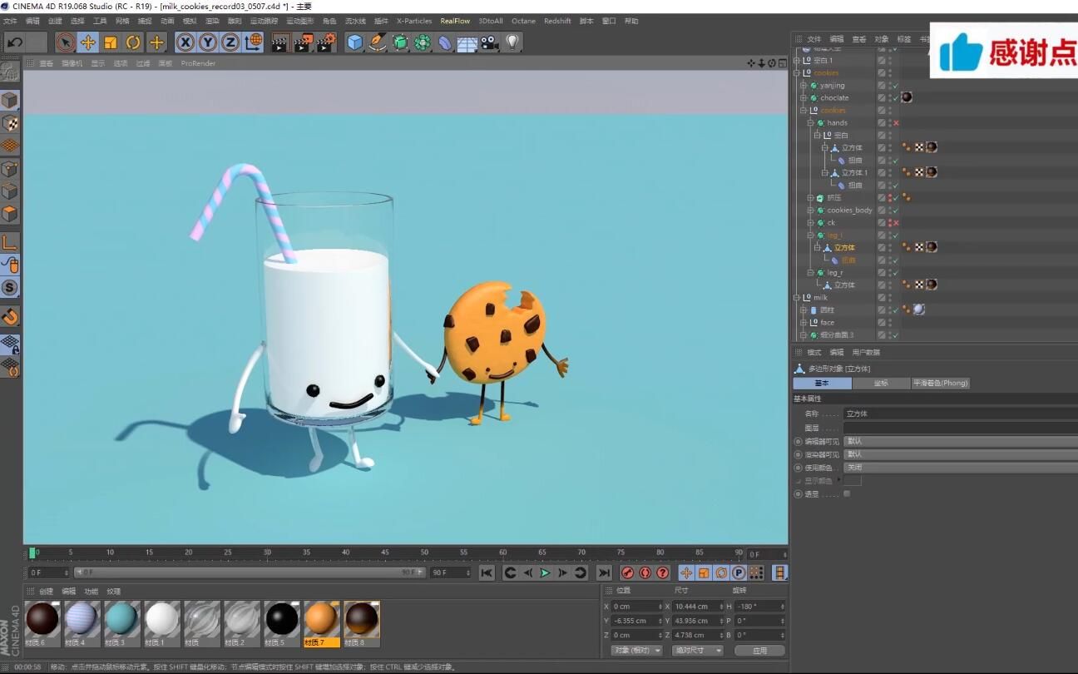1078x674 pixels.
Task: Toggle the 透显 checkbox in attributes
Action: tap(847, 494)
